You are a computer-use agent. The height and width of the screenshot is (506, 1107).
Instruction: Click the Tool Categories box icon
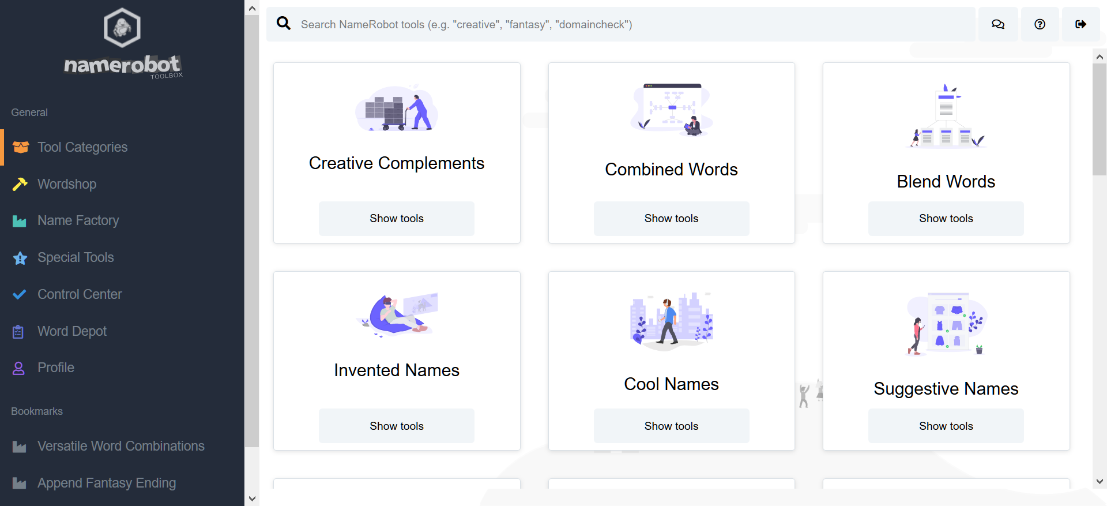coord(21,147)
